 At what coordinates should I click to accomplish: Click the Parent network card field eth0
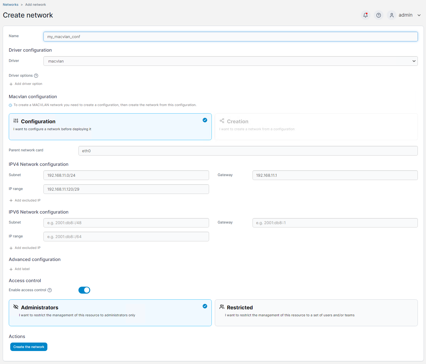pos(248,151)
